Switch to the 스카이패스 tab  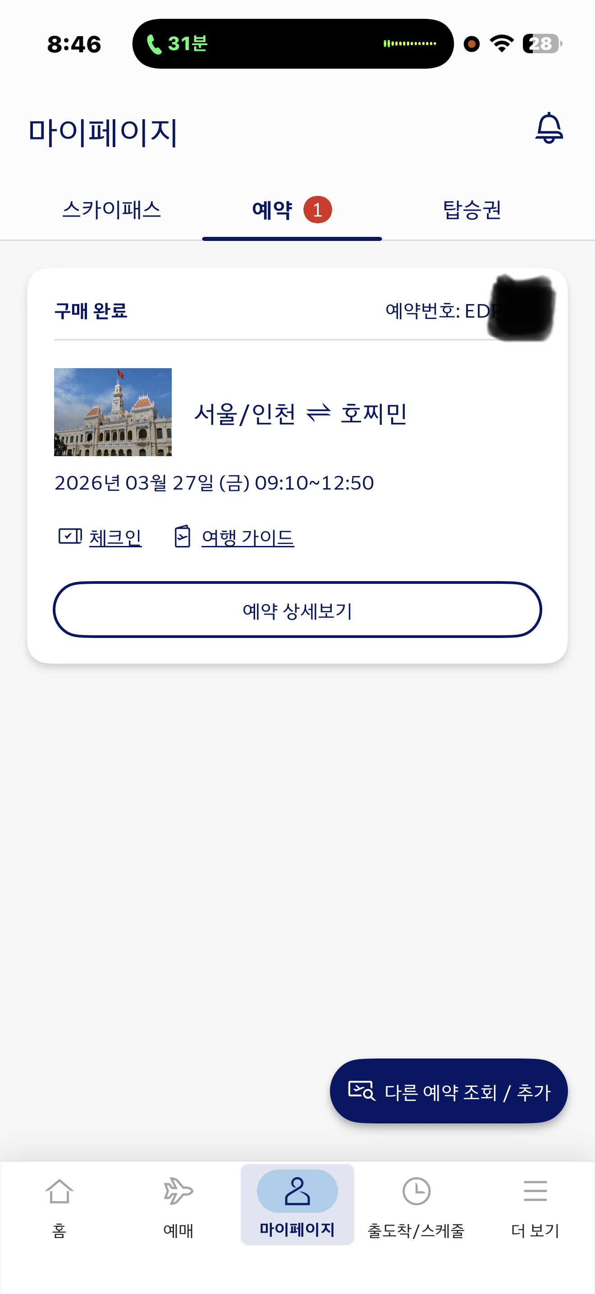(x=111, y=209)
